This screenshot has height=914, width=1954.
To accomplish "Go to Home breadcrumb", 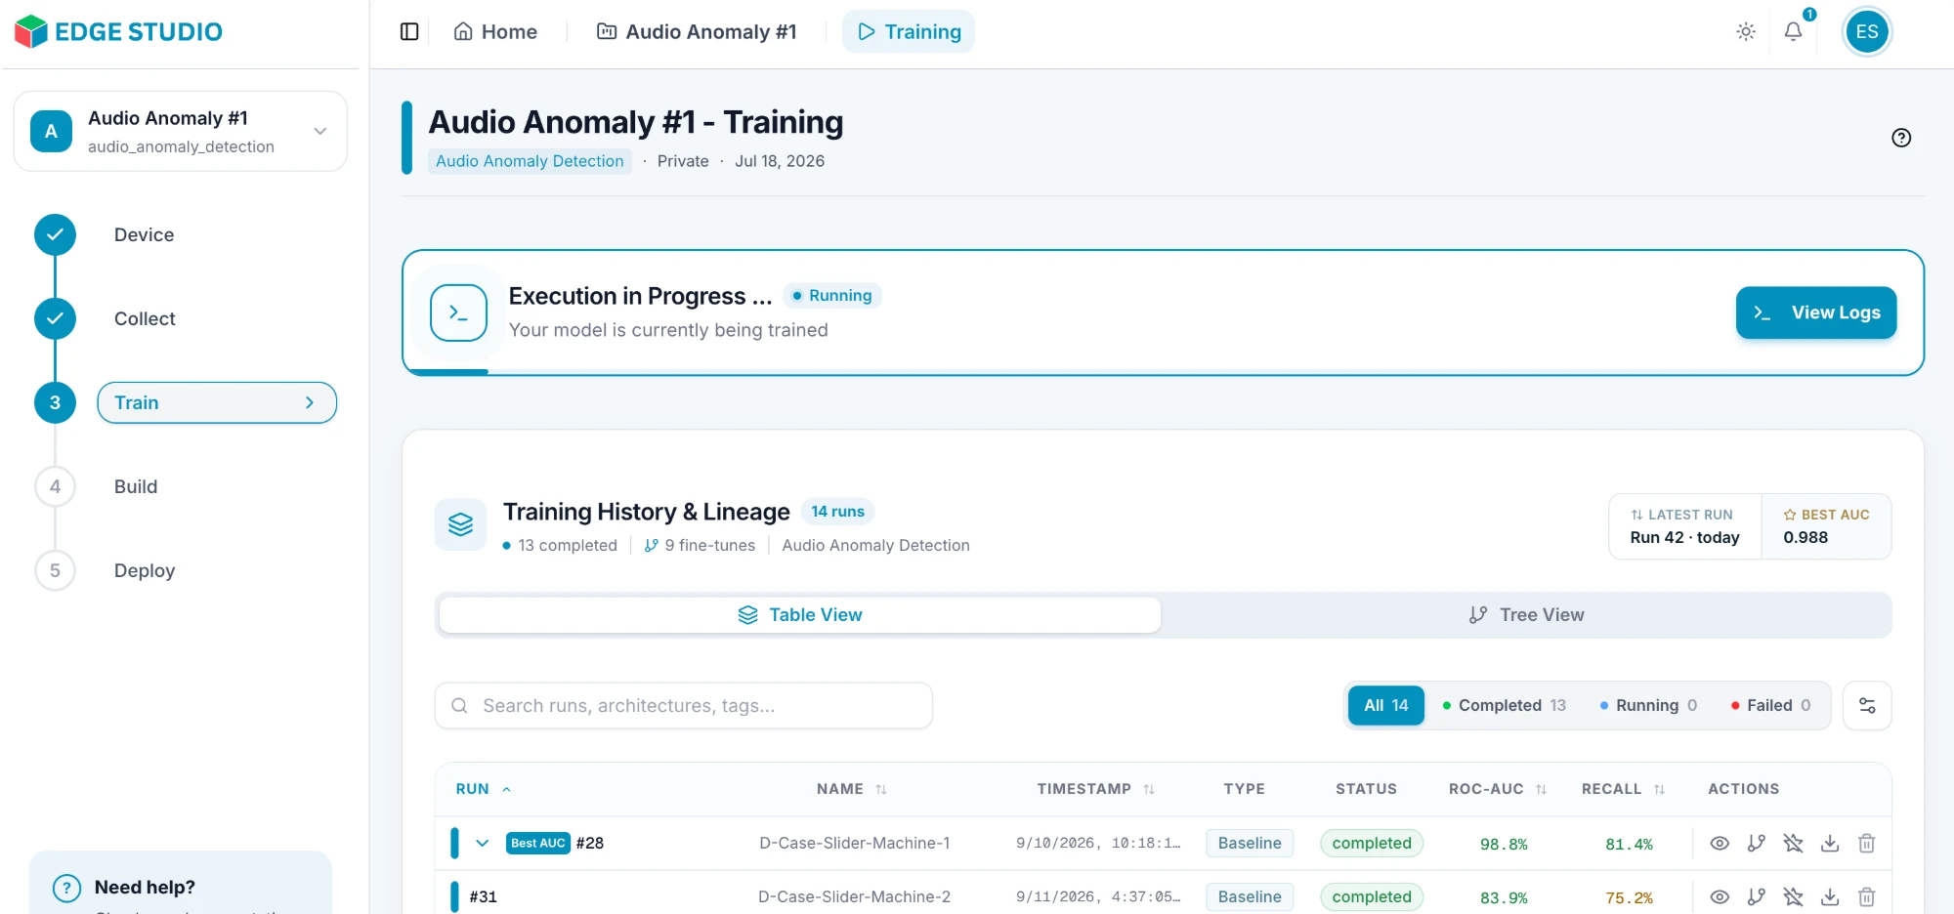I will point(495,31).
